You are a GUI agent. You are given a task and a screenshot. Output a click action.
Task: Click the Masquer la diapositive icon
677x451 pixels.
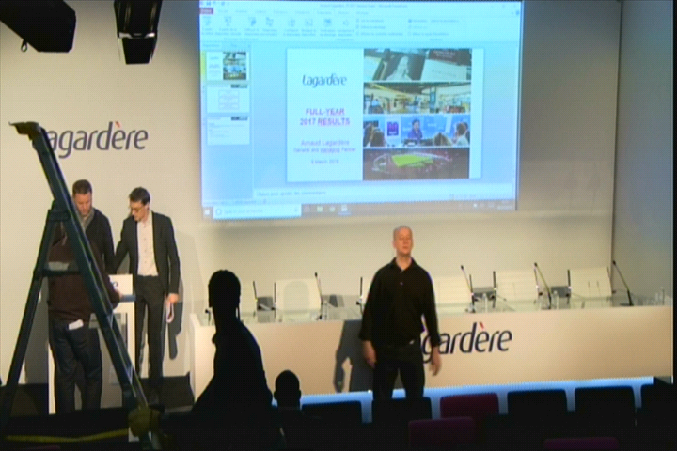click(x=308, y=23)
